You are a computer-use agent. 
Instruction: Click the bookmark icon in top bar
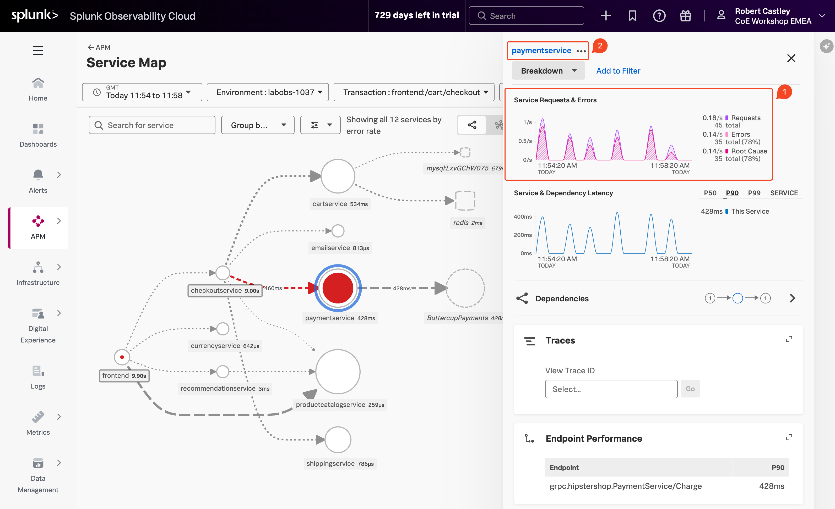(632, 15)
